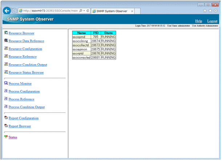
Task: Open the browser home icon
Action: 205,11
